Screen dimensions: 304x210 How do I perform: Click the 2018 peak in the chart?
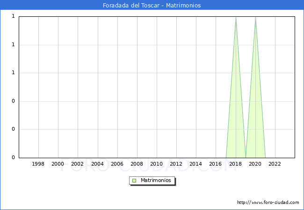tap(236, 18)
